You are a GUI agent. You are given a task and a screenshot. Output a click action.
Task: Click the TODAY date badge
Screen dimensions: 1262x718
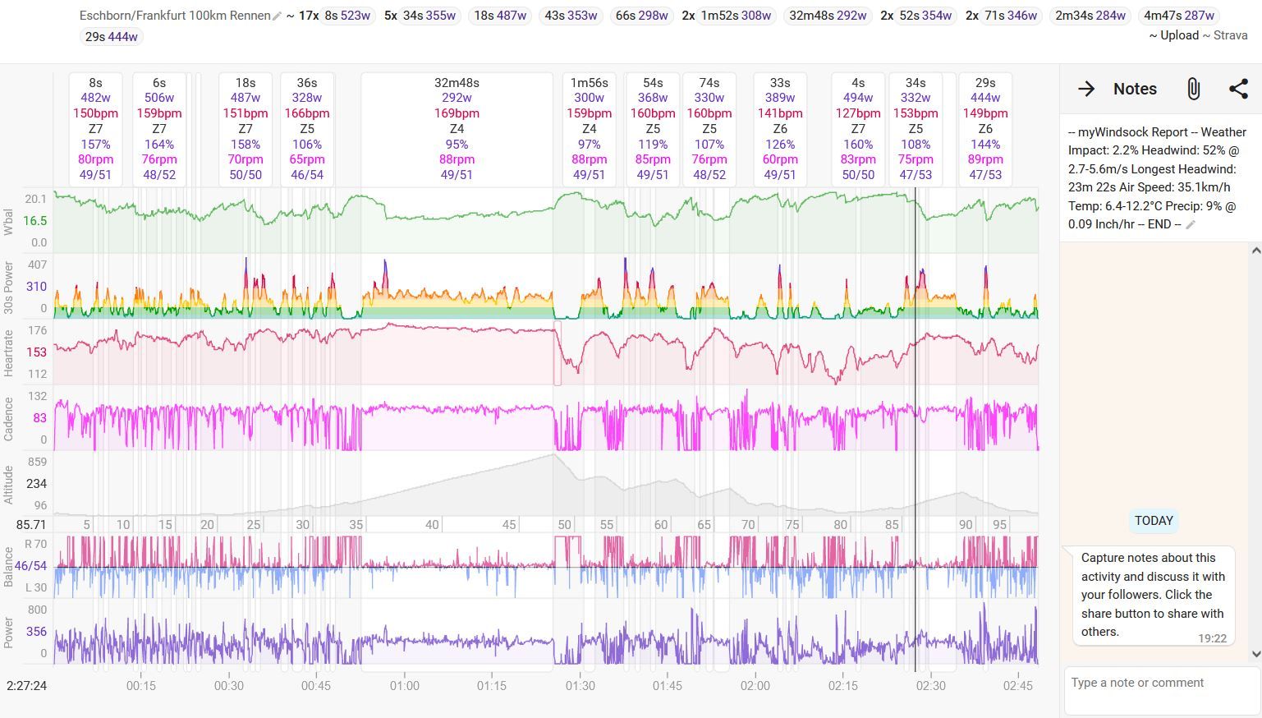pos(1154,521)
